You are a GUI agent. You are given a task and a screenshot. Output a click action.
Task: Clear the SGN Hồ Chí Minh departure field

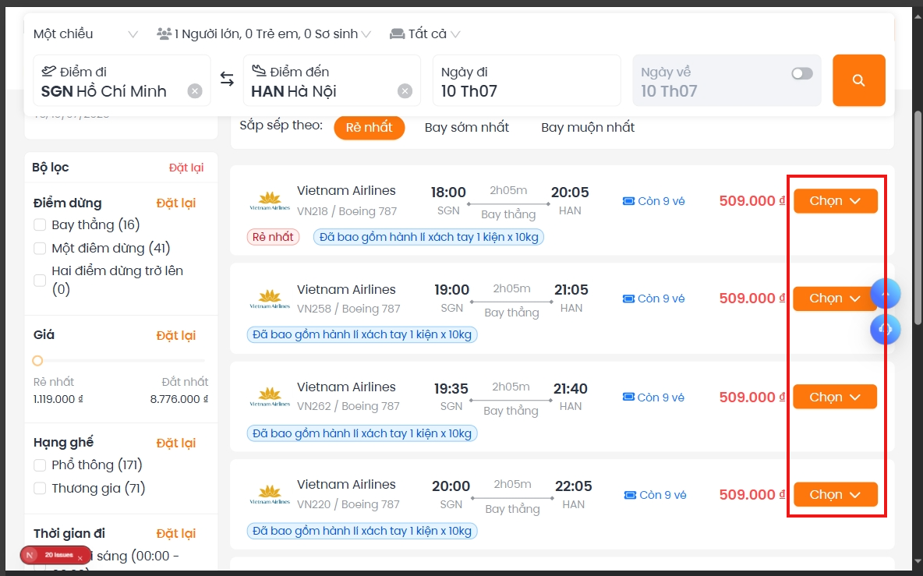(195, 91)
